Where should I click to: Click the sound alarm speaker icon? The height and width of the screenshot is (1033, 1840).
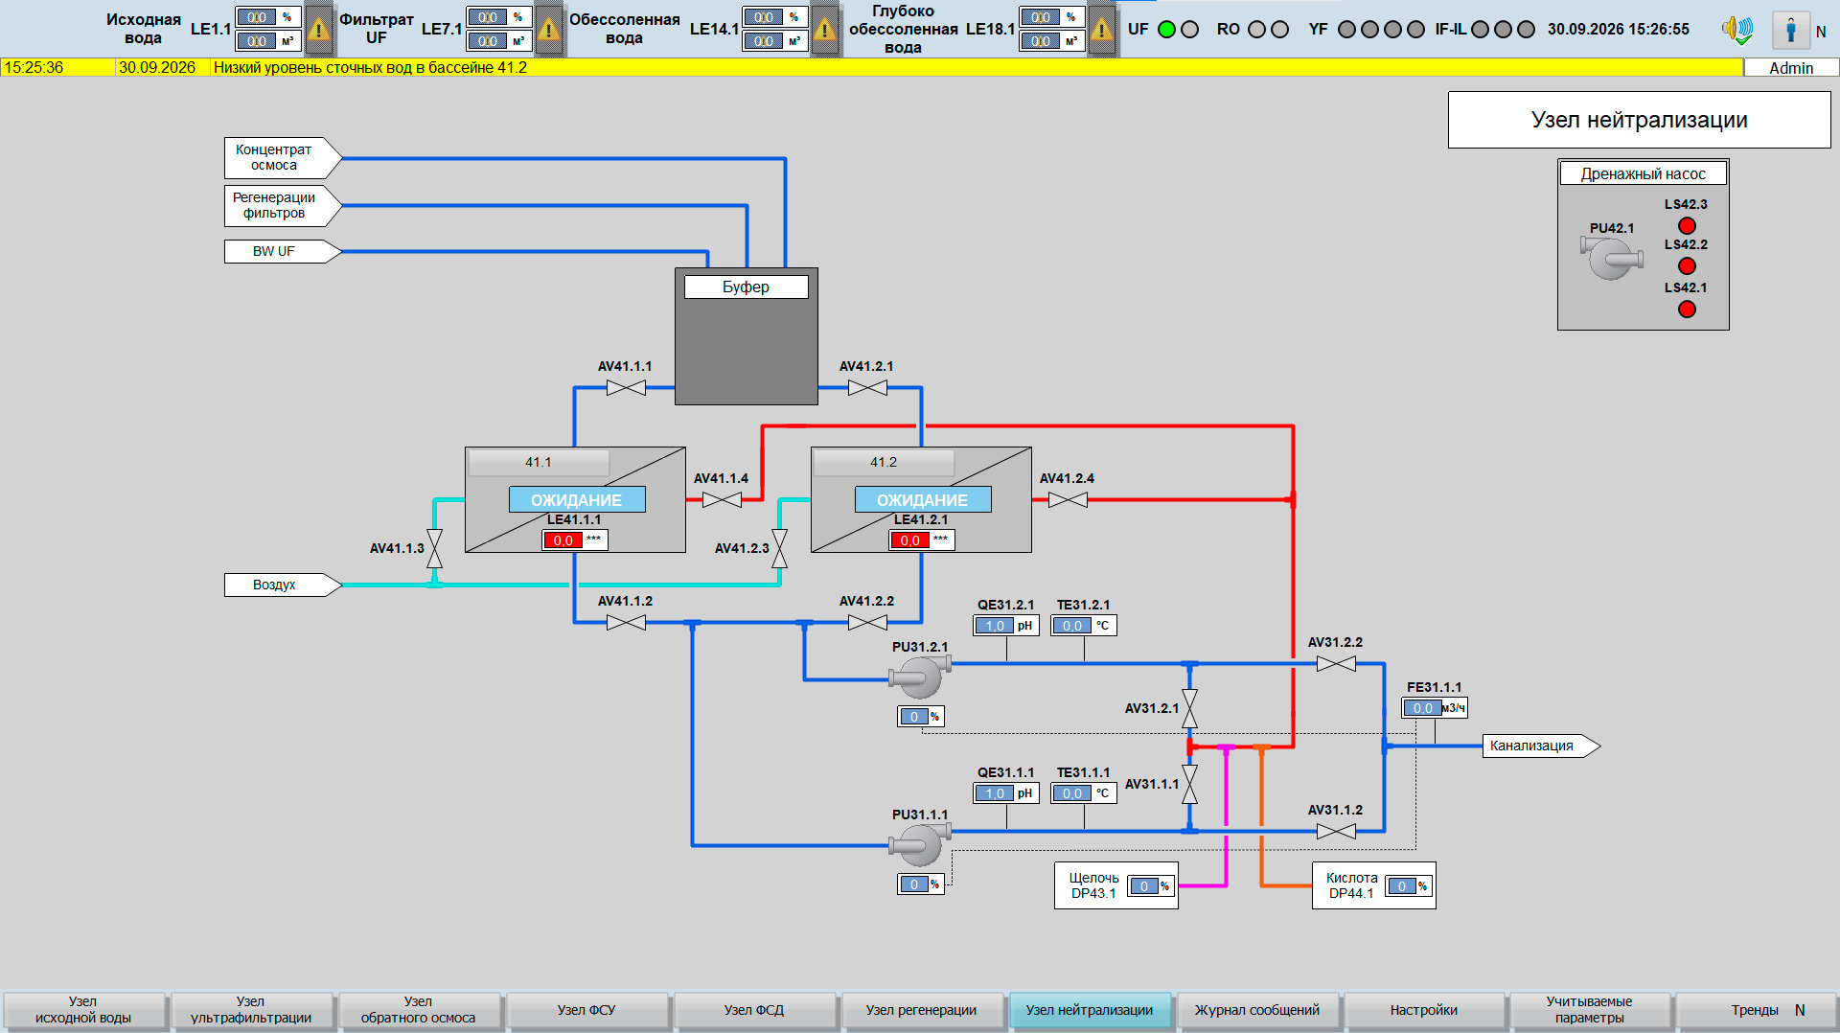[x=1736, y=30]
